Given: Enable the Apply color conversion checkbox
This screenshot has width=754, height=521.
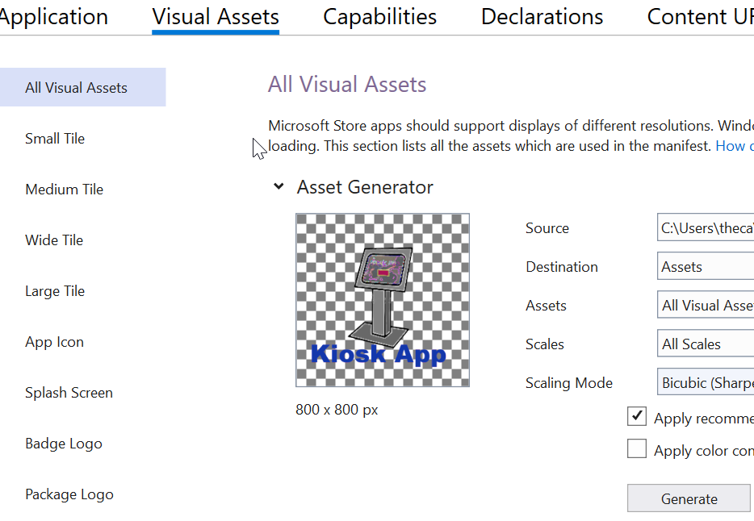Looking at the screenshot, I should tap(637, 449).
